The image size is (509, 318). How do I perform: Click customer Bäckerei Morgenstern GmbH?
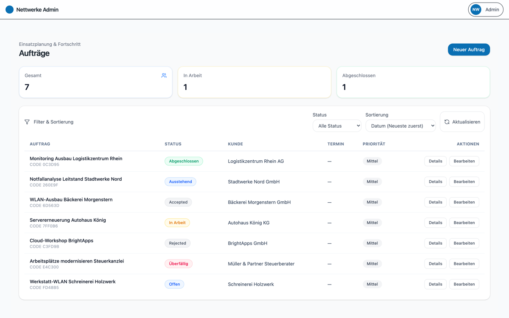point(259,202)
